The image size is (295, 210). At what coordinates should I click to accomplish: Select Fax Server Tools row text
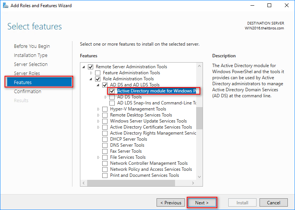click(x=126, y=151)
